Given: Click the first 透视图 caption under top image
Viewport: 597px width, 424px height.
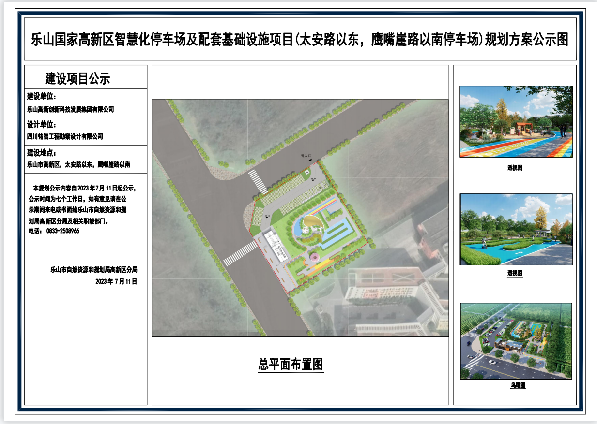Looking at the screenshot, I should [x=515, y=168].
